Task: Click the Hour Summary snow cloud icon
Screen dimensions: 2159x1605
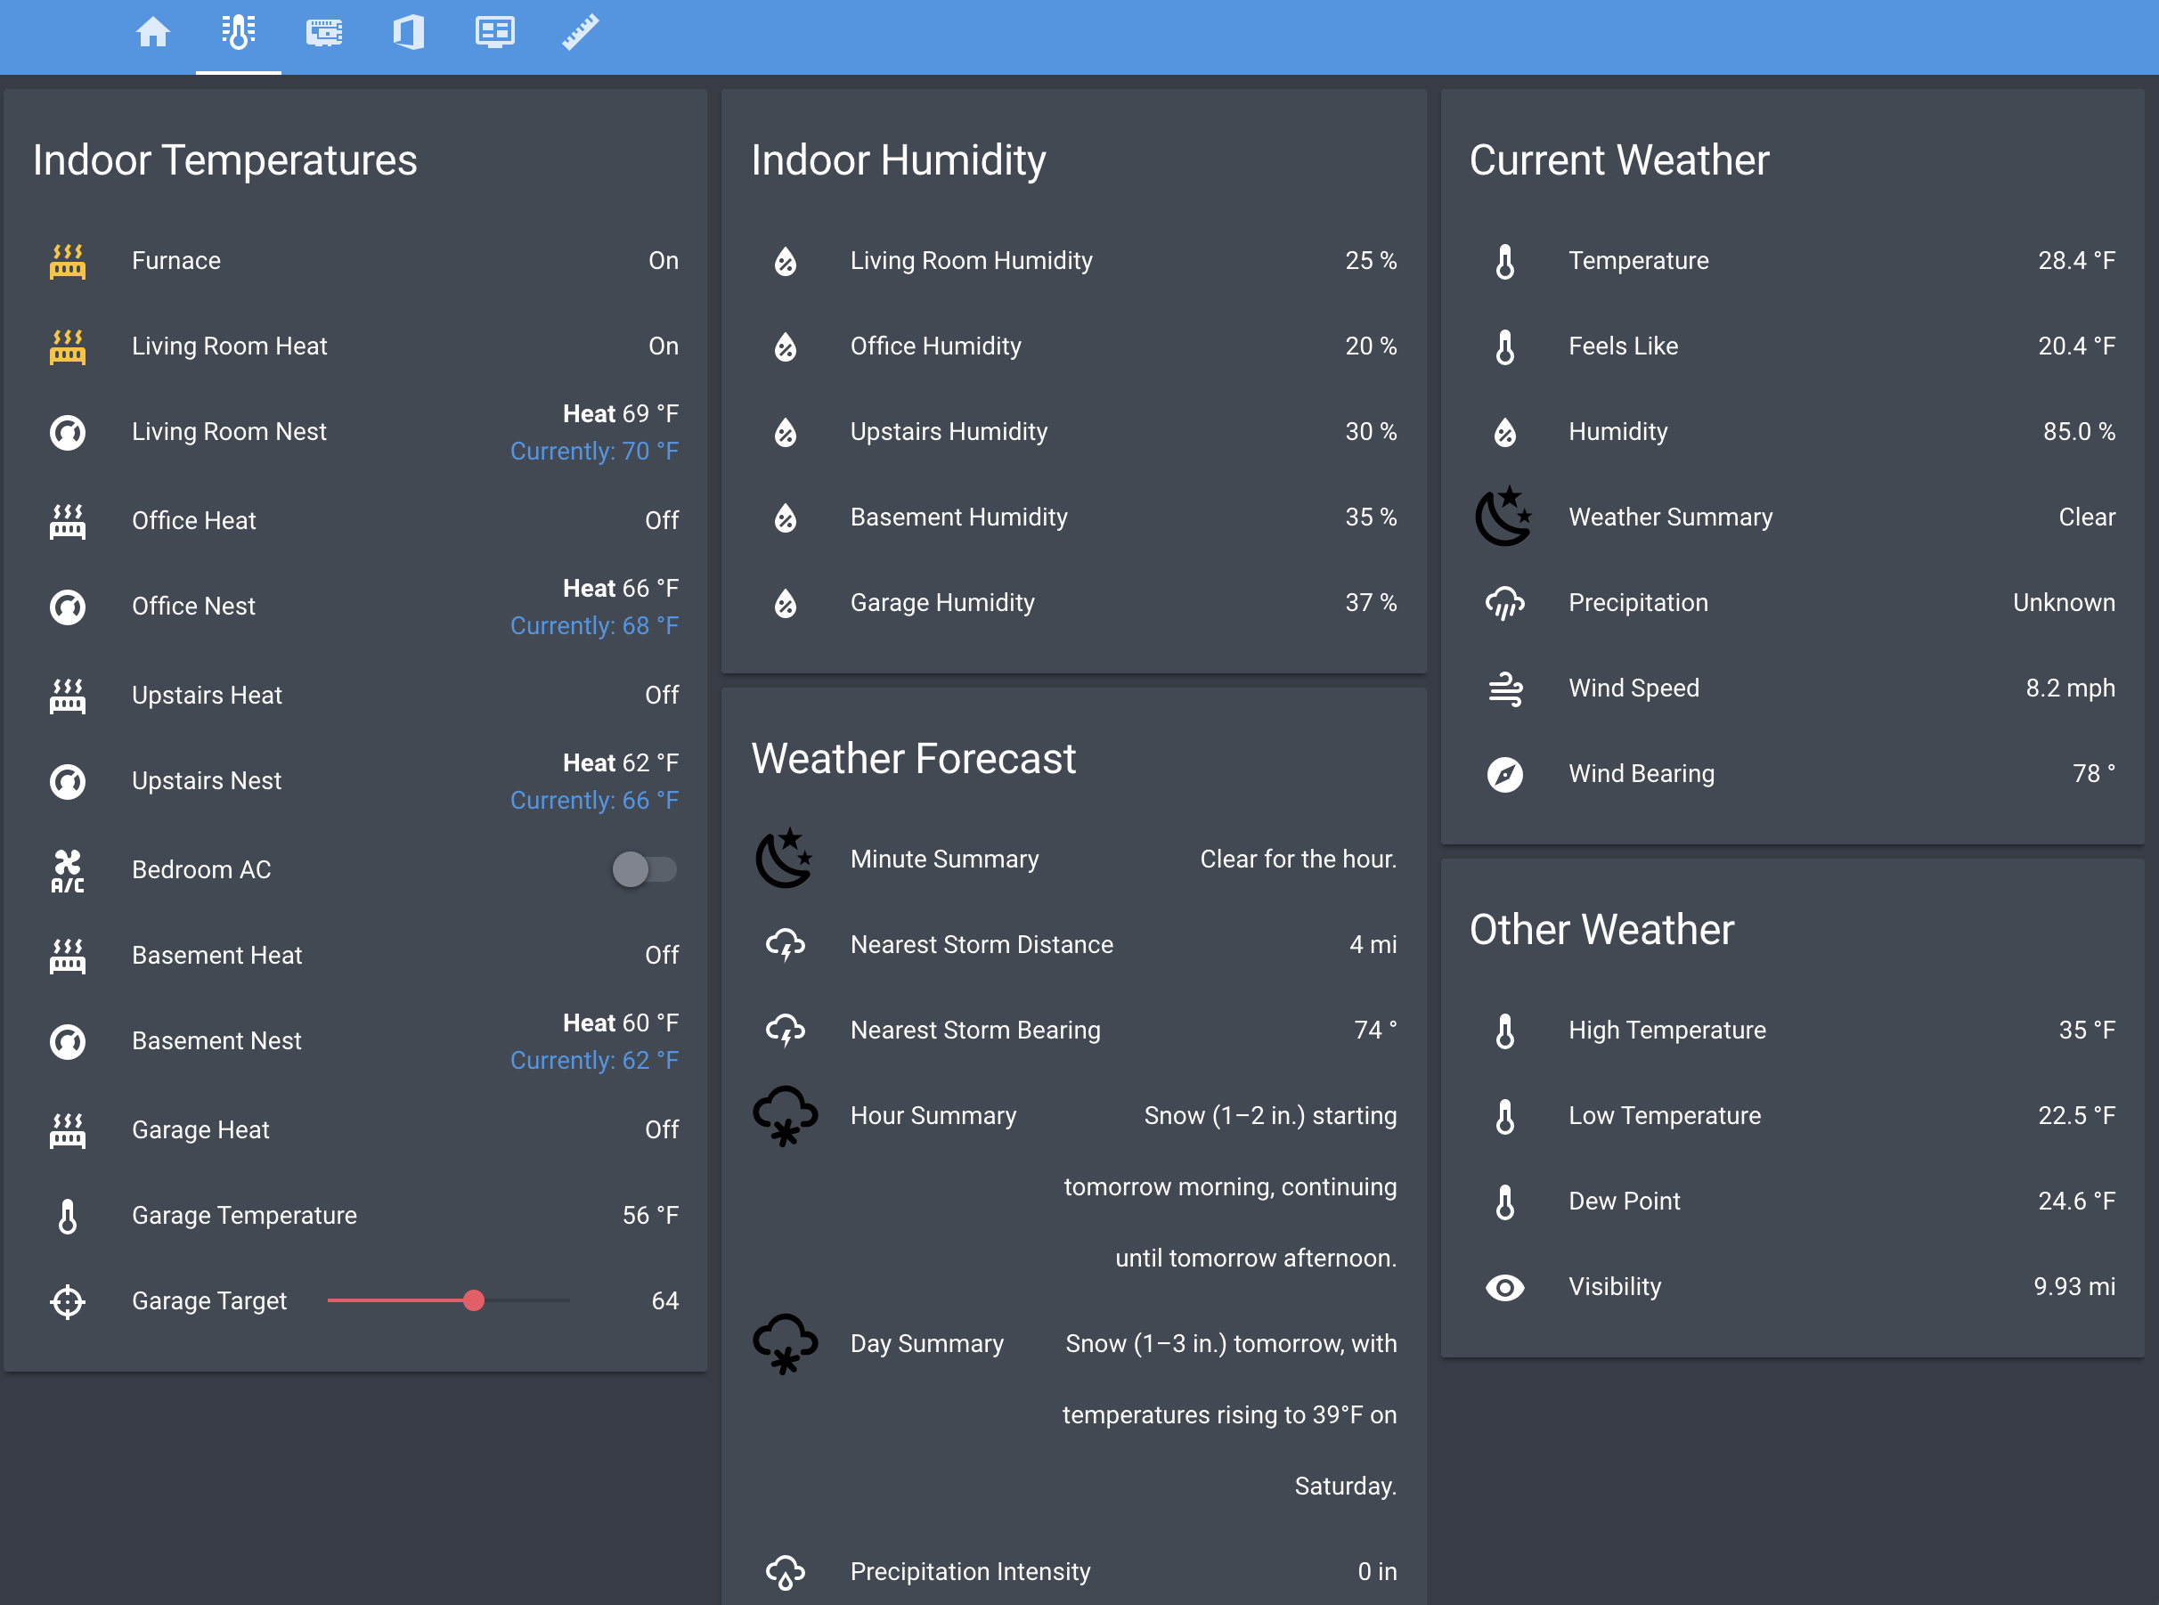Action: coord(785,1115)
